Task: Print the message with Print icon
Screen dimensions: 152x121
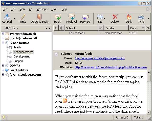Action: (141, 18)
